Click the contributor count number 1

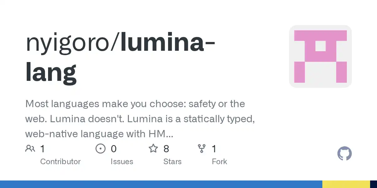point(43,149)
